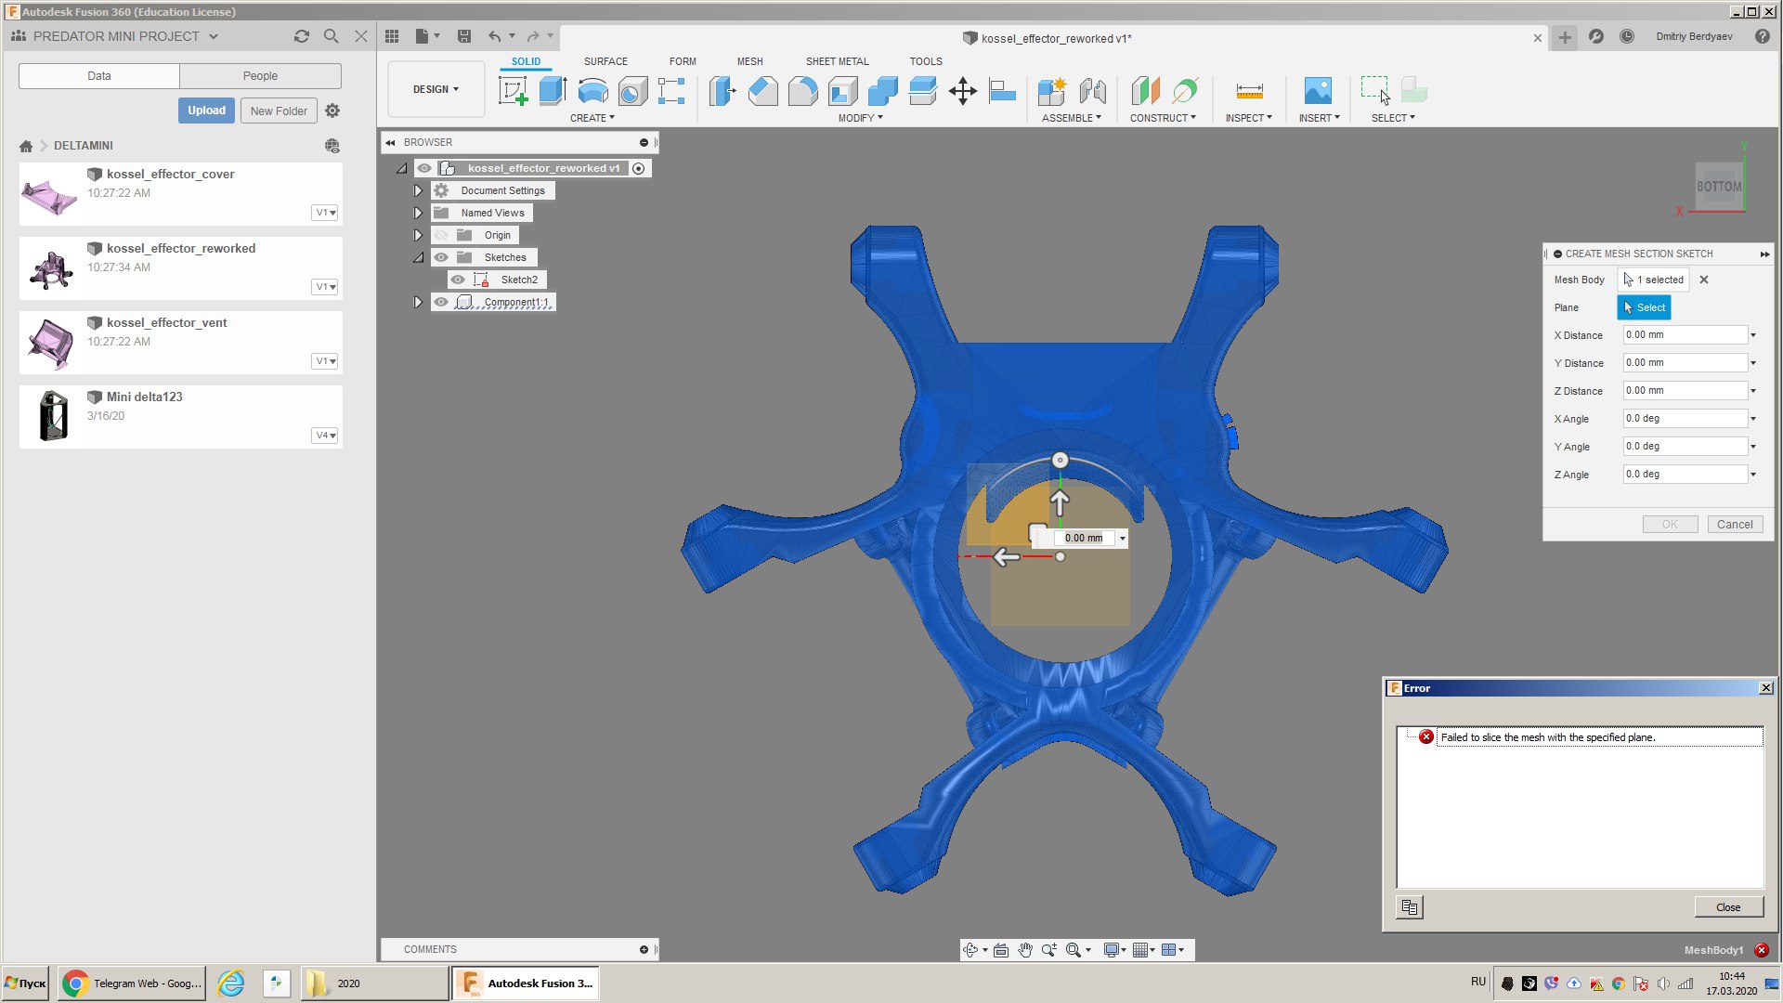Select the Extrude tool icon
The width and height of the screenshot is (1783, 1003).
point(553,91)
